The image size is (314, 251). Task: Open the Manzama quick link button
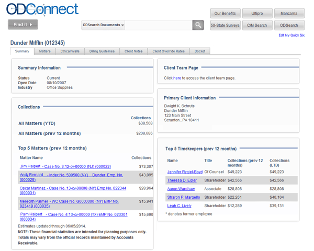[x=289, y=14]
